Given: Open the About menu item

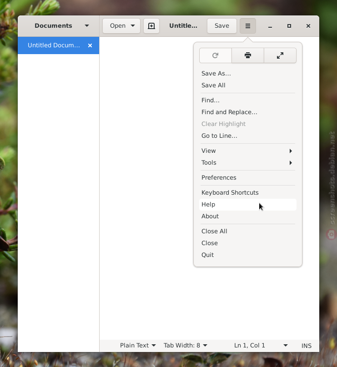Looking at the screenshot, I should (247, 216).
